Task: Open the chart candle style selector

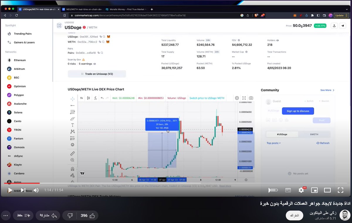Action: click(88, 98)
